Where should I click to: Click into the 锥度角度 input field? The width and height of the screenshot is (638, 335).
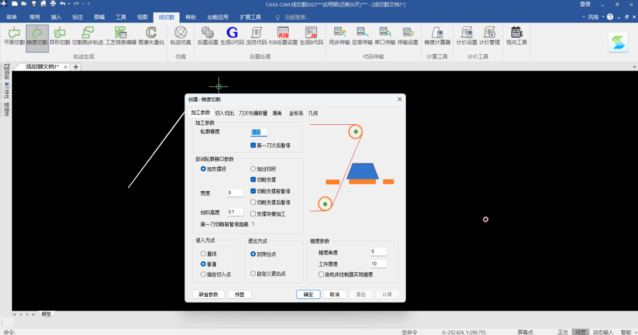(378, 252)
